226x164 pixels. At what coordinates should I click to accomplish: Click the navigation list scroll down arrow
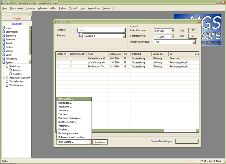tap(30, 62)
